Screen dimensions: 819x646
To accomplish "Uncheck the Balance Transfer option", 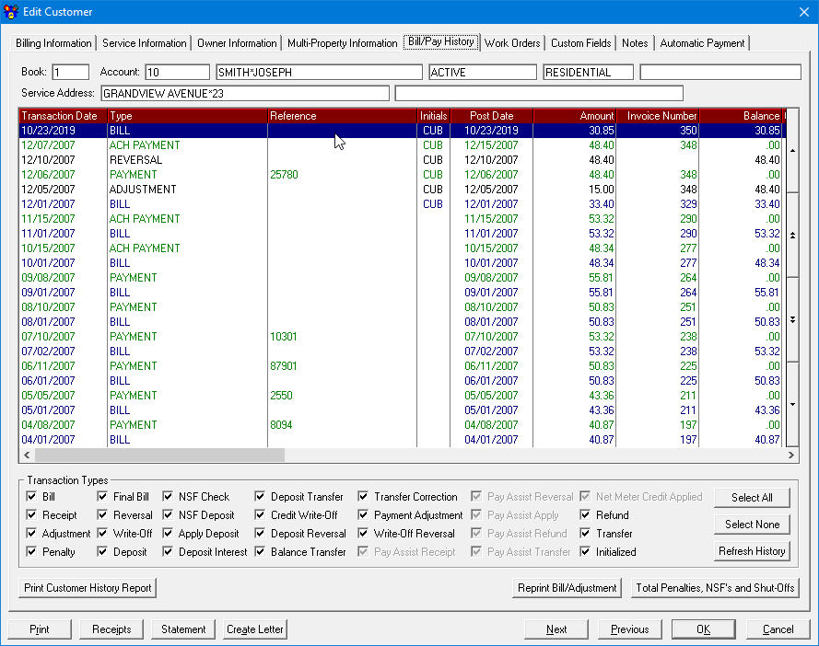I will pyautogui.click(x=260, y=551).
